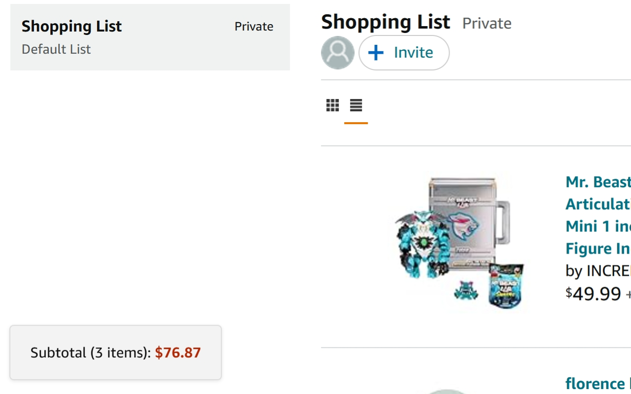631x394 pixels.
Task: Click Private status beside the list heading
Action: point(487,23)
